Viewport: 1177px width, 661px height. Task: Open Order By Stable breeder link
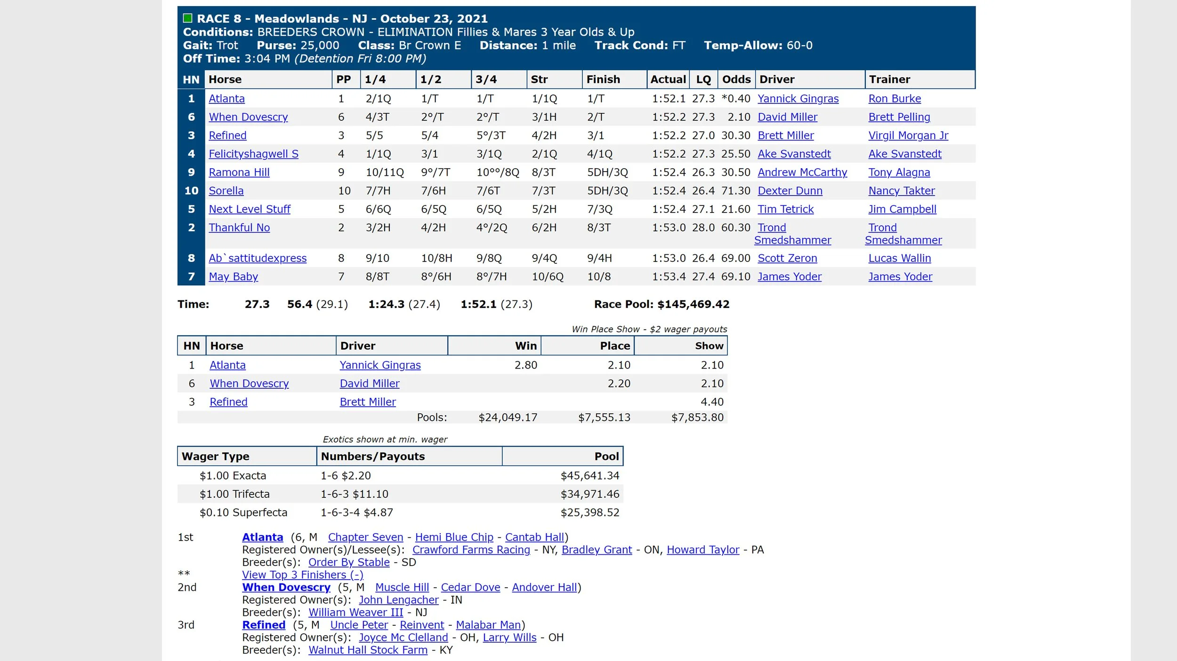coord(349,562)
